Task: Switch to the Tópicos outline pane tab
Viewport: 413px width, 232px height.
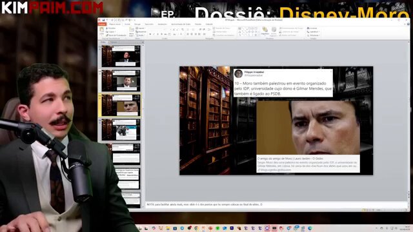Action: click(114, 42)
